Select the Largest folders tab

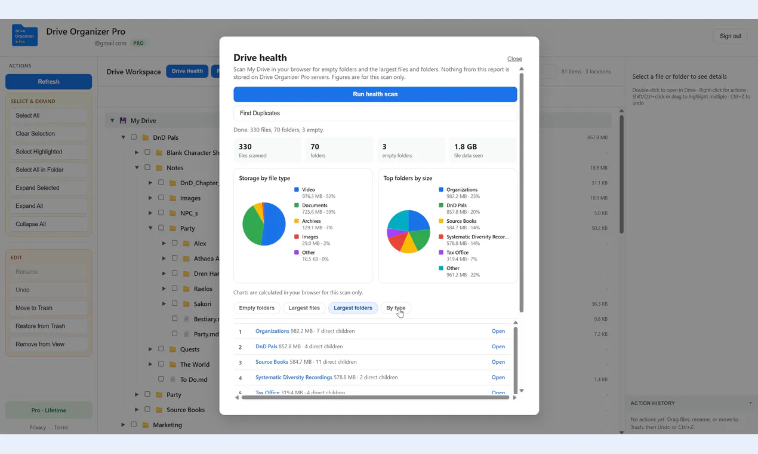click(353, 308)
